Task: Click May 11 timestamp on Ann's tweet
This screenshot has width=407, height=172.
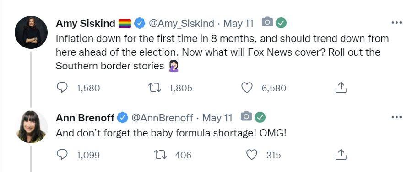Action: point(217,118)
